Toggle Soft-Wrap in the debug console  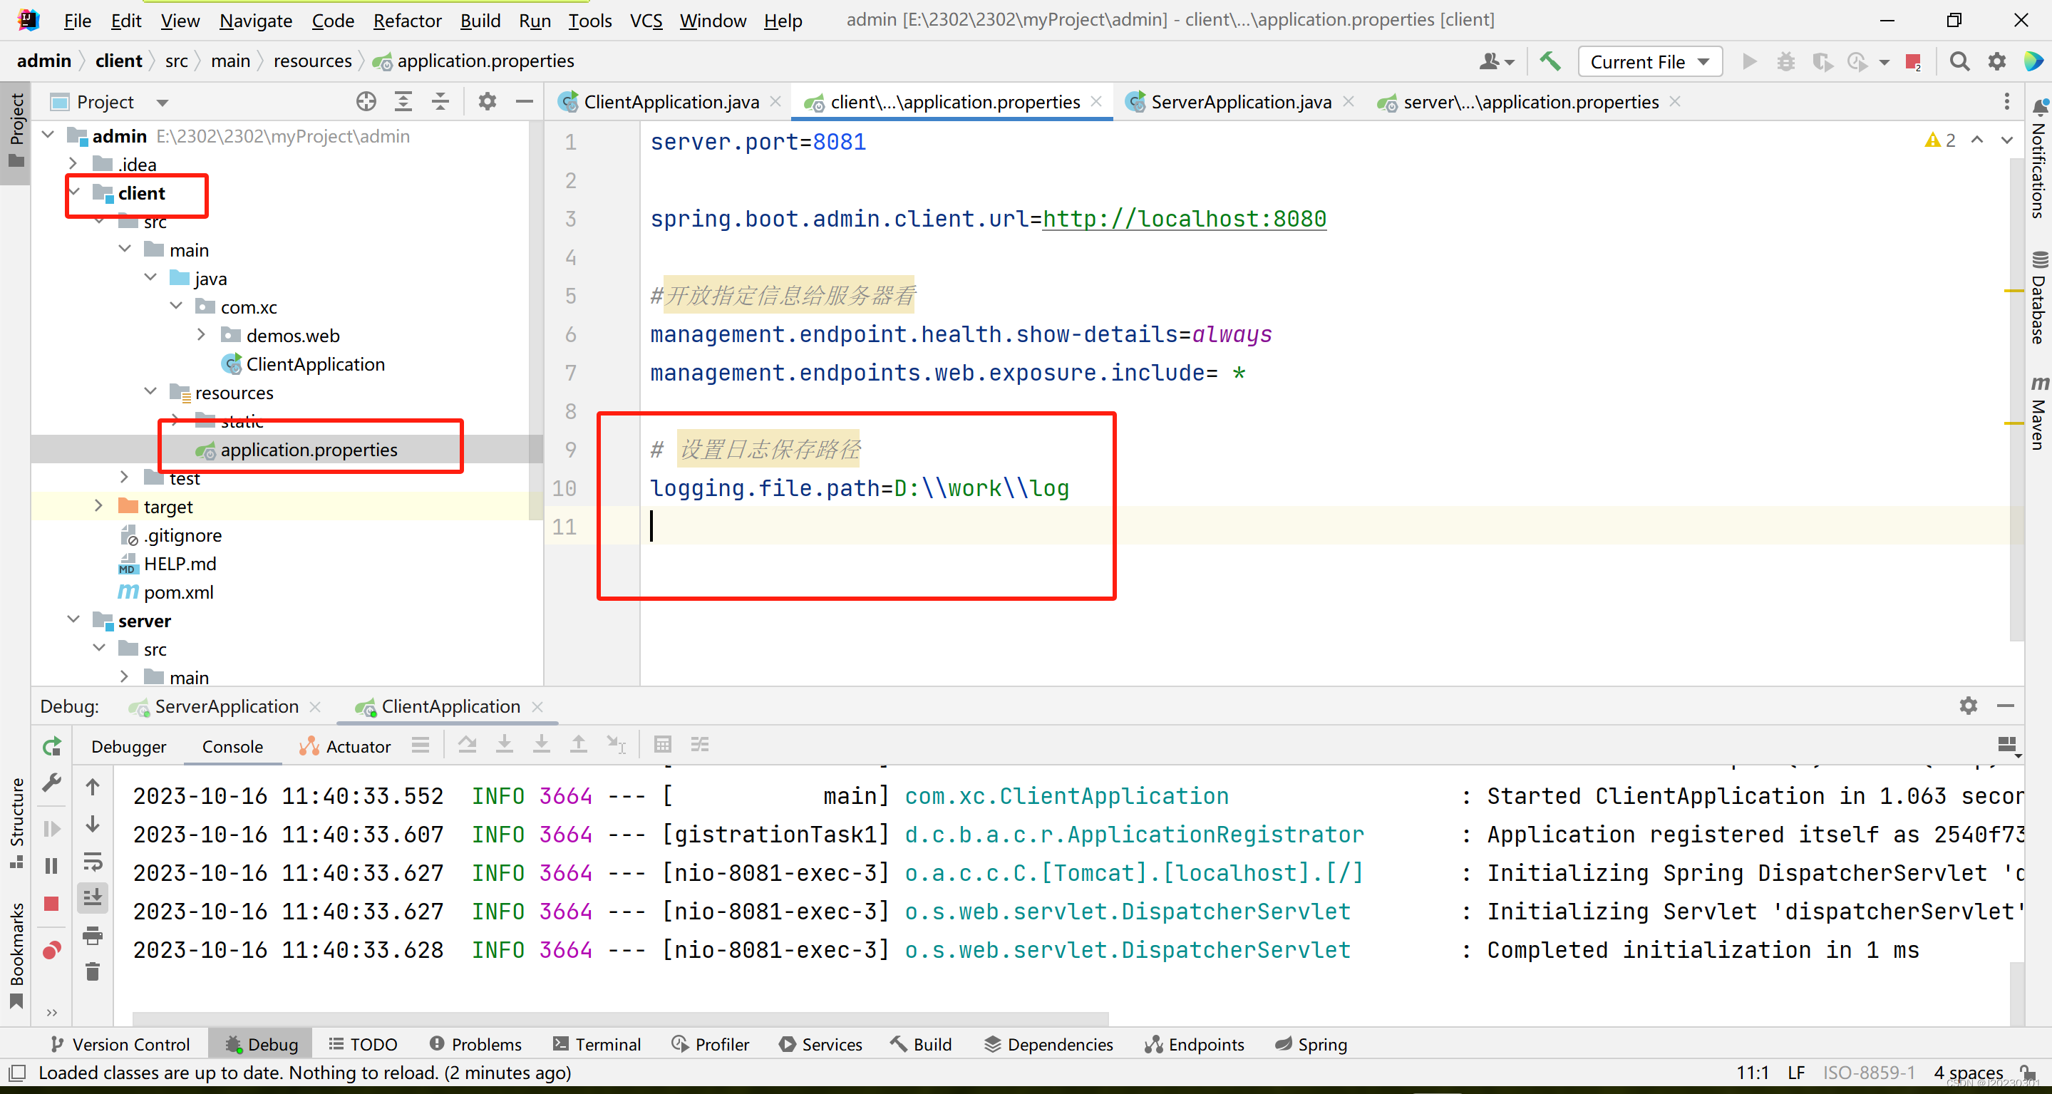click(93, 862)
